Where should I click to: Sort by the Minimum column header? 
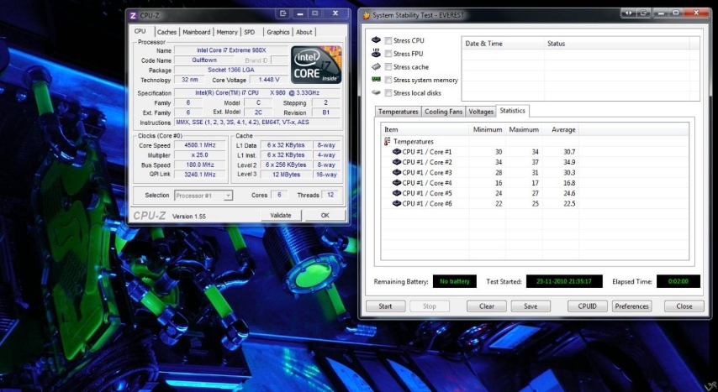click(488, 129)
